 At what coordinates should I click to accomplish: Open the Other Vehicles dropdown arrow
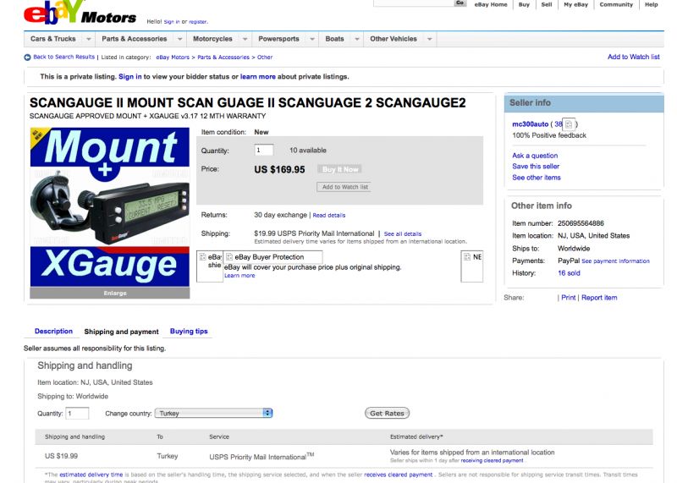click(430, 39)
